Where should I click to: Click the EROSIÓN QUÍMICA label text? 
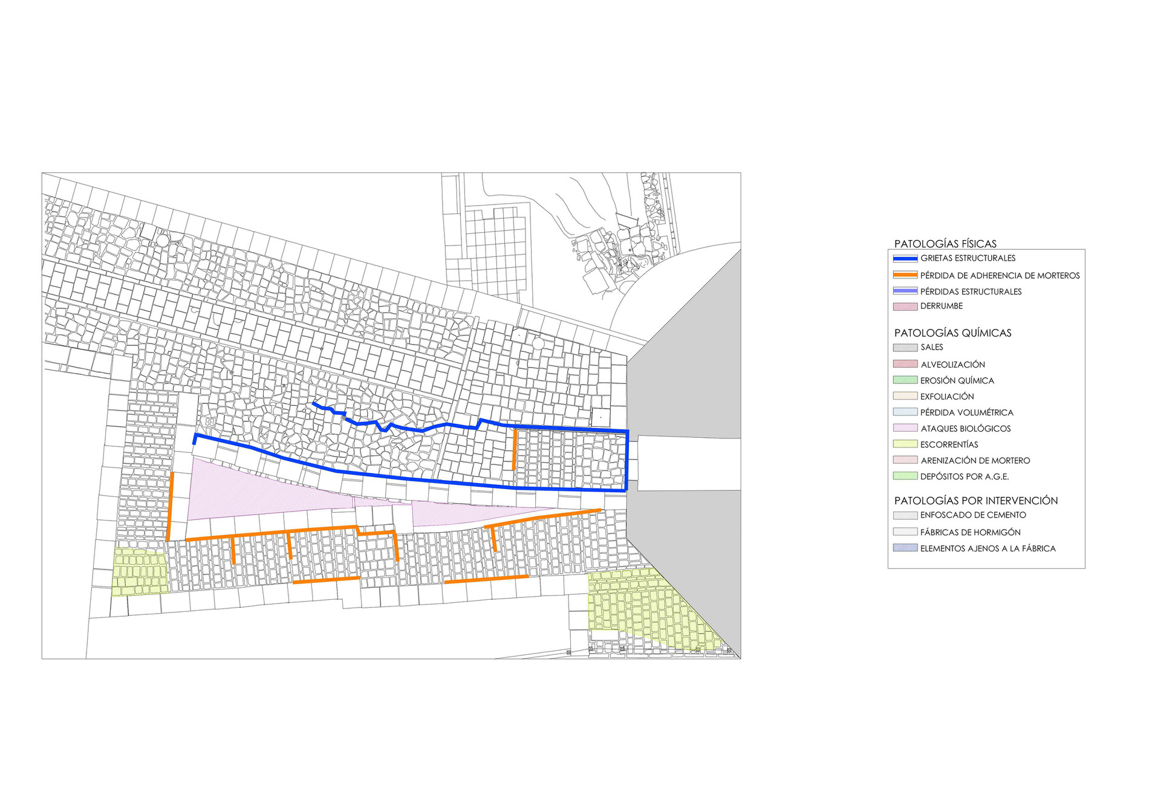[x=957, y=380]
